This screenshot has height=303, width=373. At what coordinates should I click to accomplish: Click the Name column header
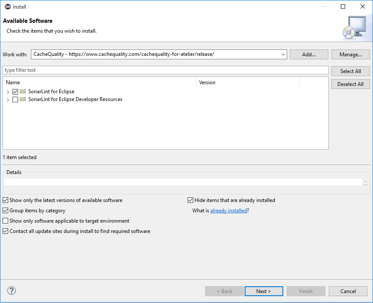100,83
